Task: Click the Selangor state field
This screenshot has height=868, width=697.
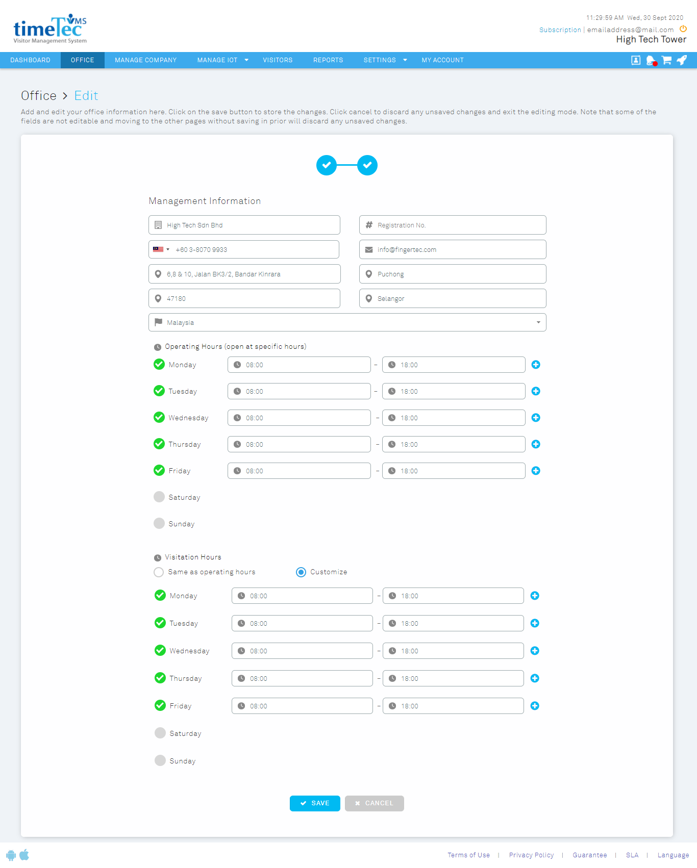Action: tap(453, 298)
